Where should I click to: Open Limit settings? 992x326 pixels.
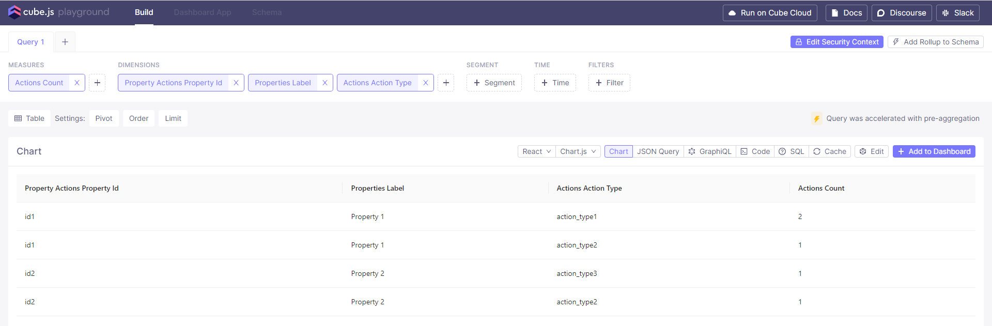173,118
